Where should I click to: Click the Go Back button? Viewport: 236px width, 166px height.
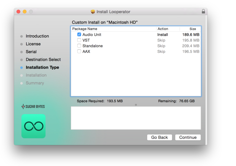[159, 137]
